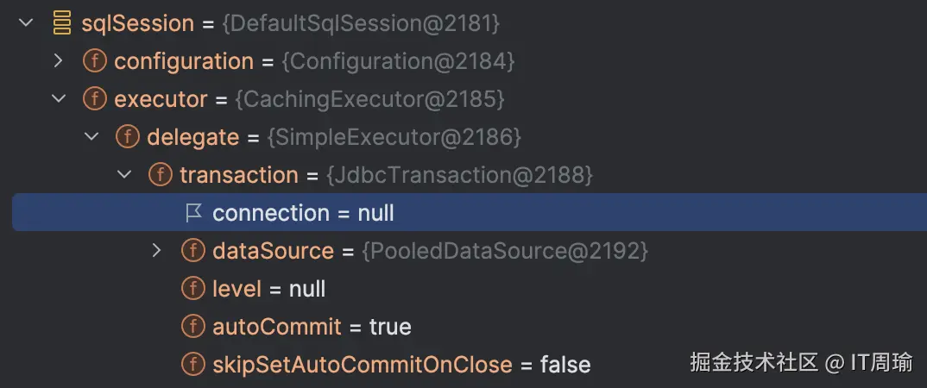Select the autoCommit = true variable

pyautogui.click(x=312, y=327)
